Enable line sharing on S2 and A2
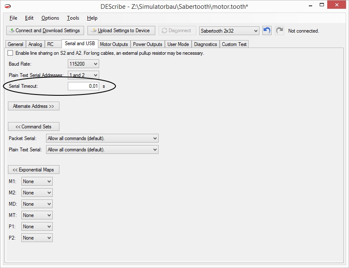 10,53
